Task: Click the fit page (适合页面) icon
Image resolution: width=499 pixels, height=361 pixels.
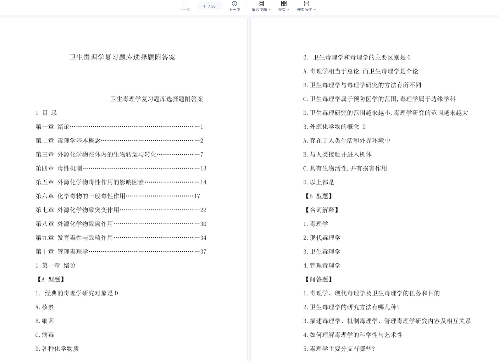Action: pyautogui.click(x=261, y=3)
